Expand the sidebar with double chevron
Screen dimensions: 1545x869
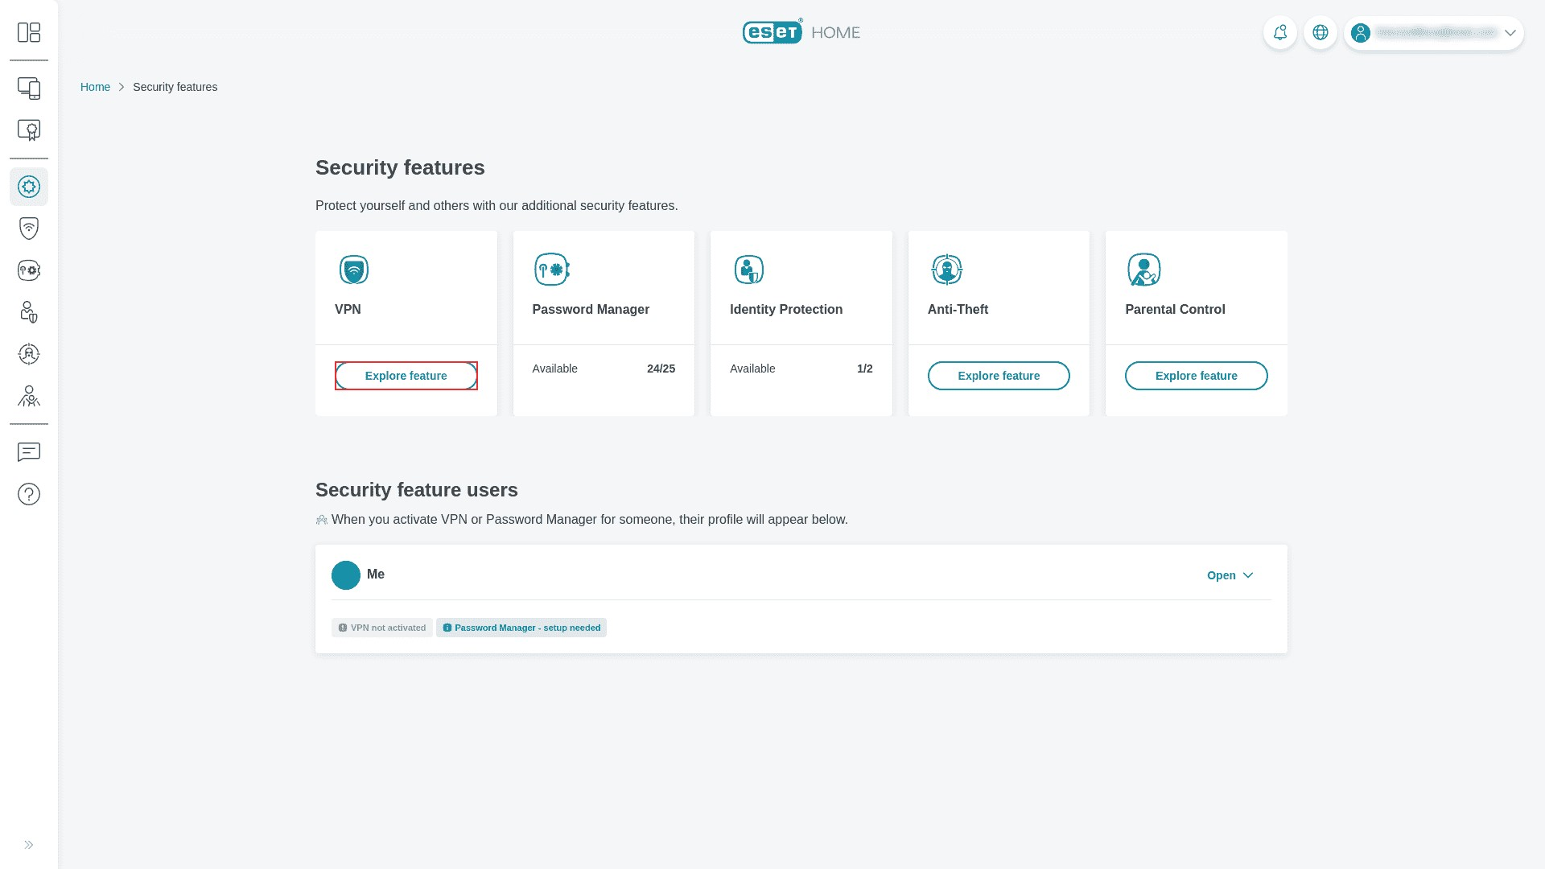[x=29, y=845]
